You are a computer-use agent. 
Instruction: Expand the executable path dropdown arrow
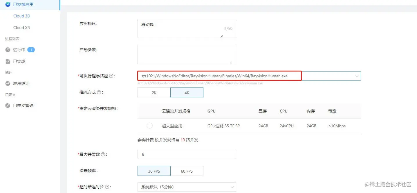coord(357,76)
